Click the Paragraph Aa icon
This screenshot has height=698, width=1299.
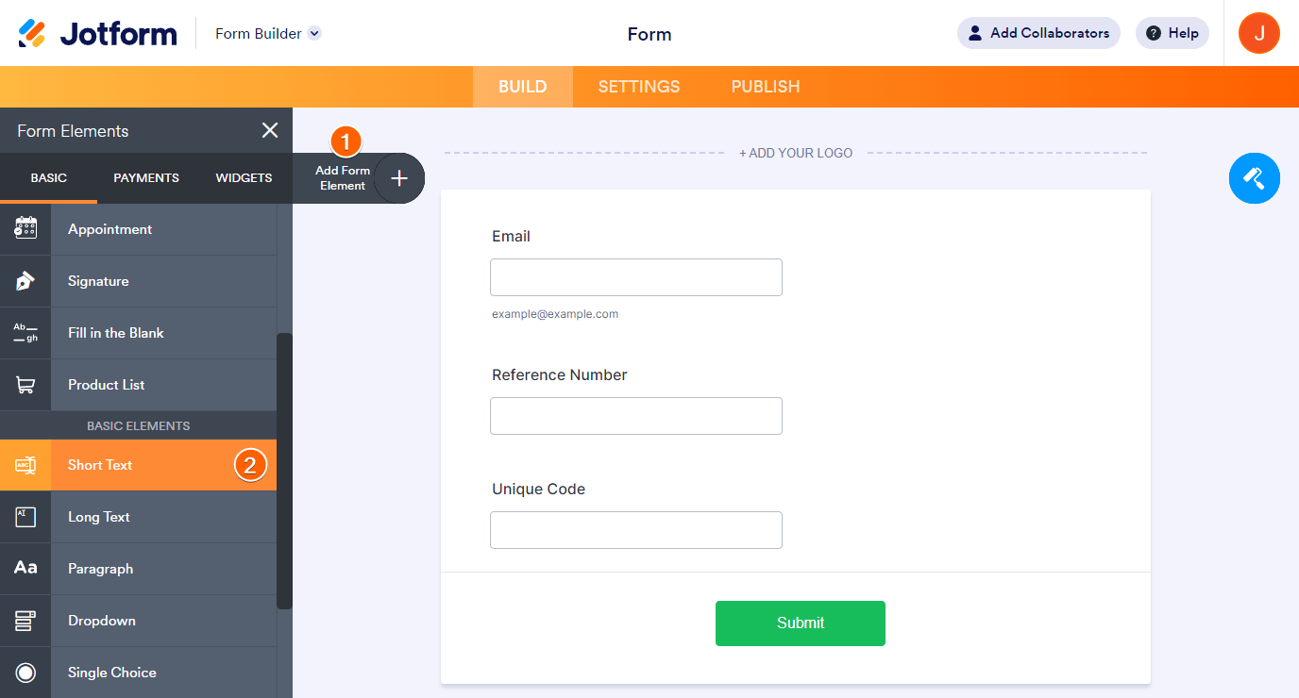point(25,569)
